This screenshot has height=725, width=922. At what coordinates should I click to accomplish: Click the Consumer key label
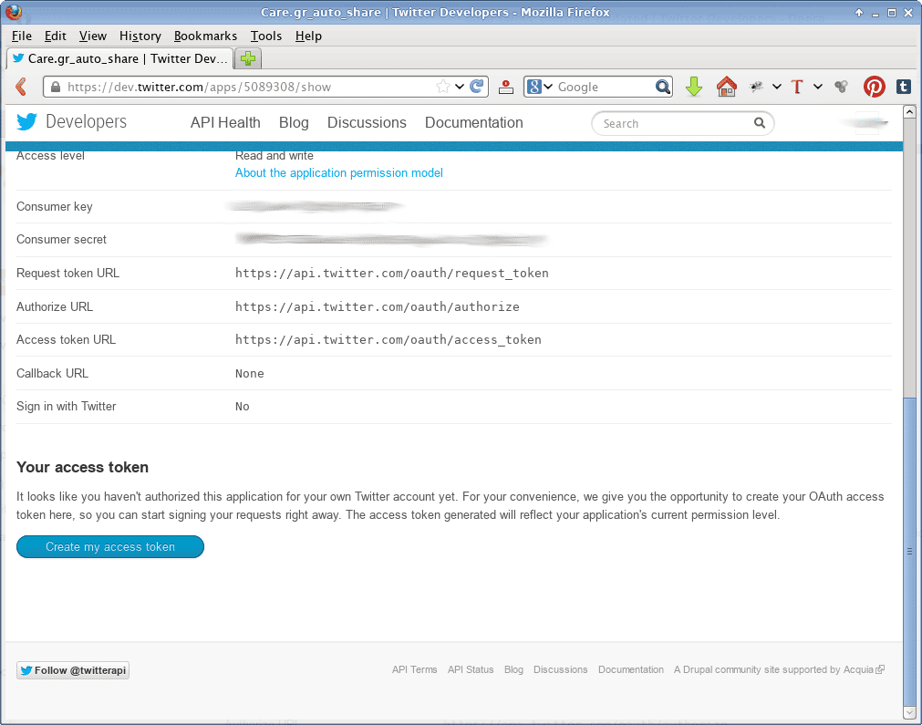coord(54,206)
